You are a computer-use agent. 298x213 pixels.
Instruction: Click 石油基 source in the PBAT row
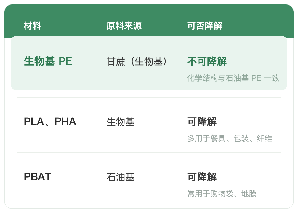click(x=121, y=177)
